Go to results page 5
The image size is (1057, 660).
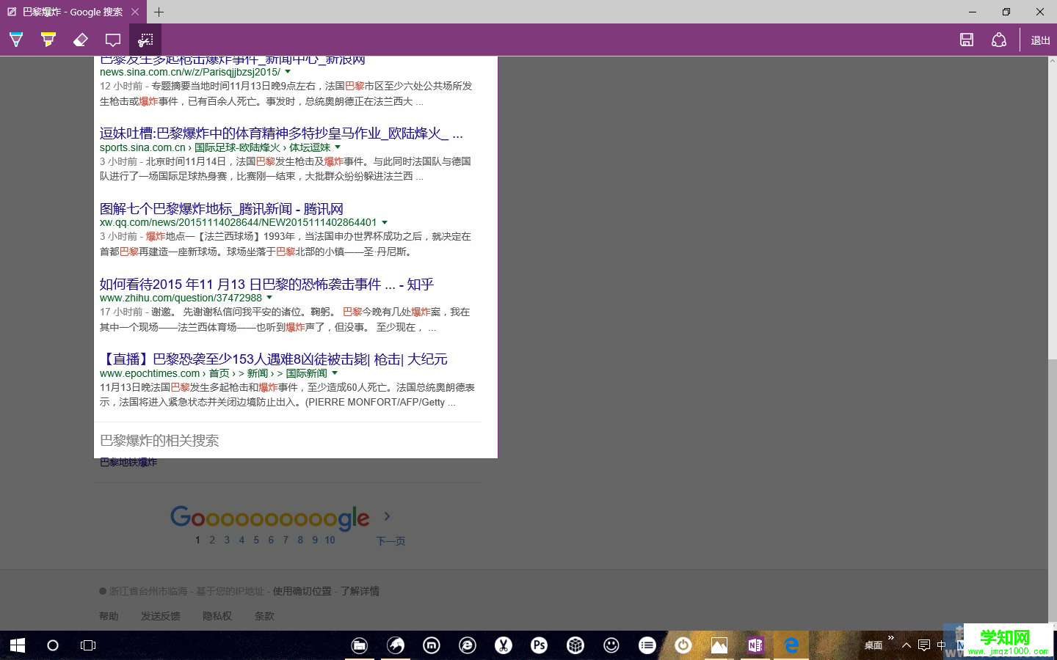point(256,540)
